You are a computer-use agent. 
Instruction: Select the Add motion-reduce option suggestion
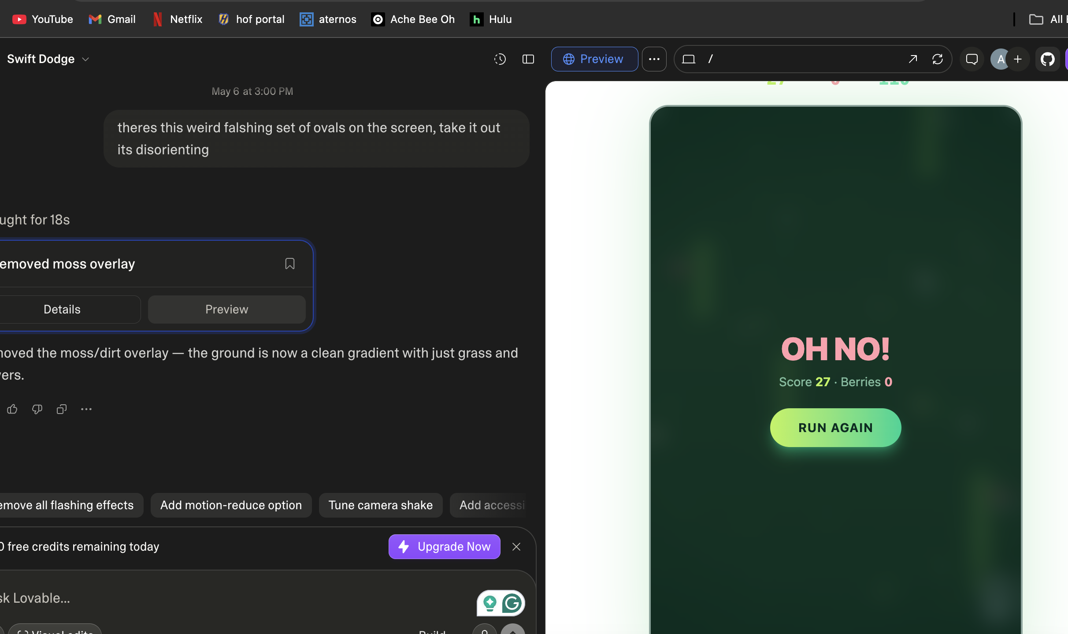(x=231, y=505)
